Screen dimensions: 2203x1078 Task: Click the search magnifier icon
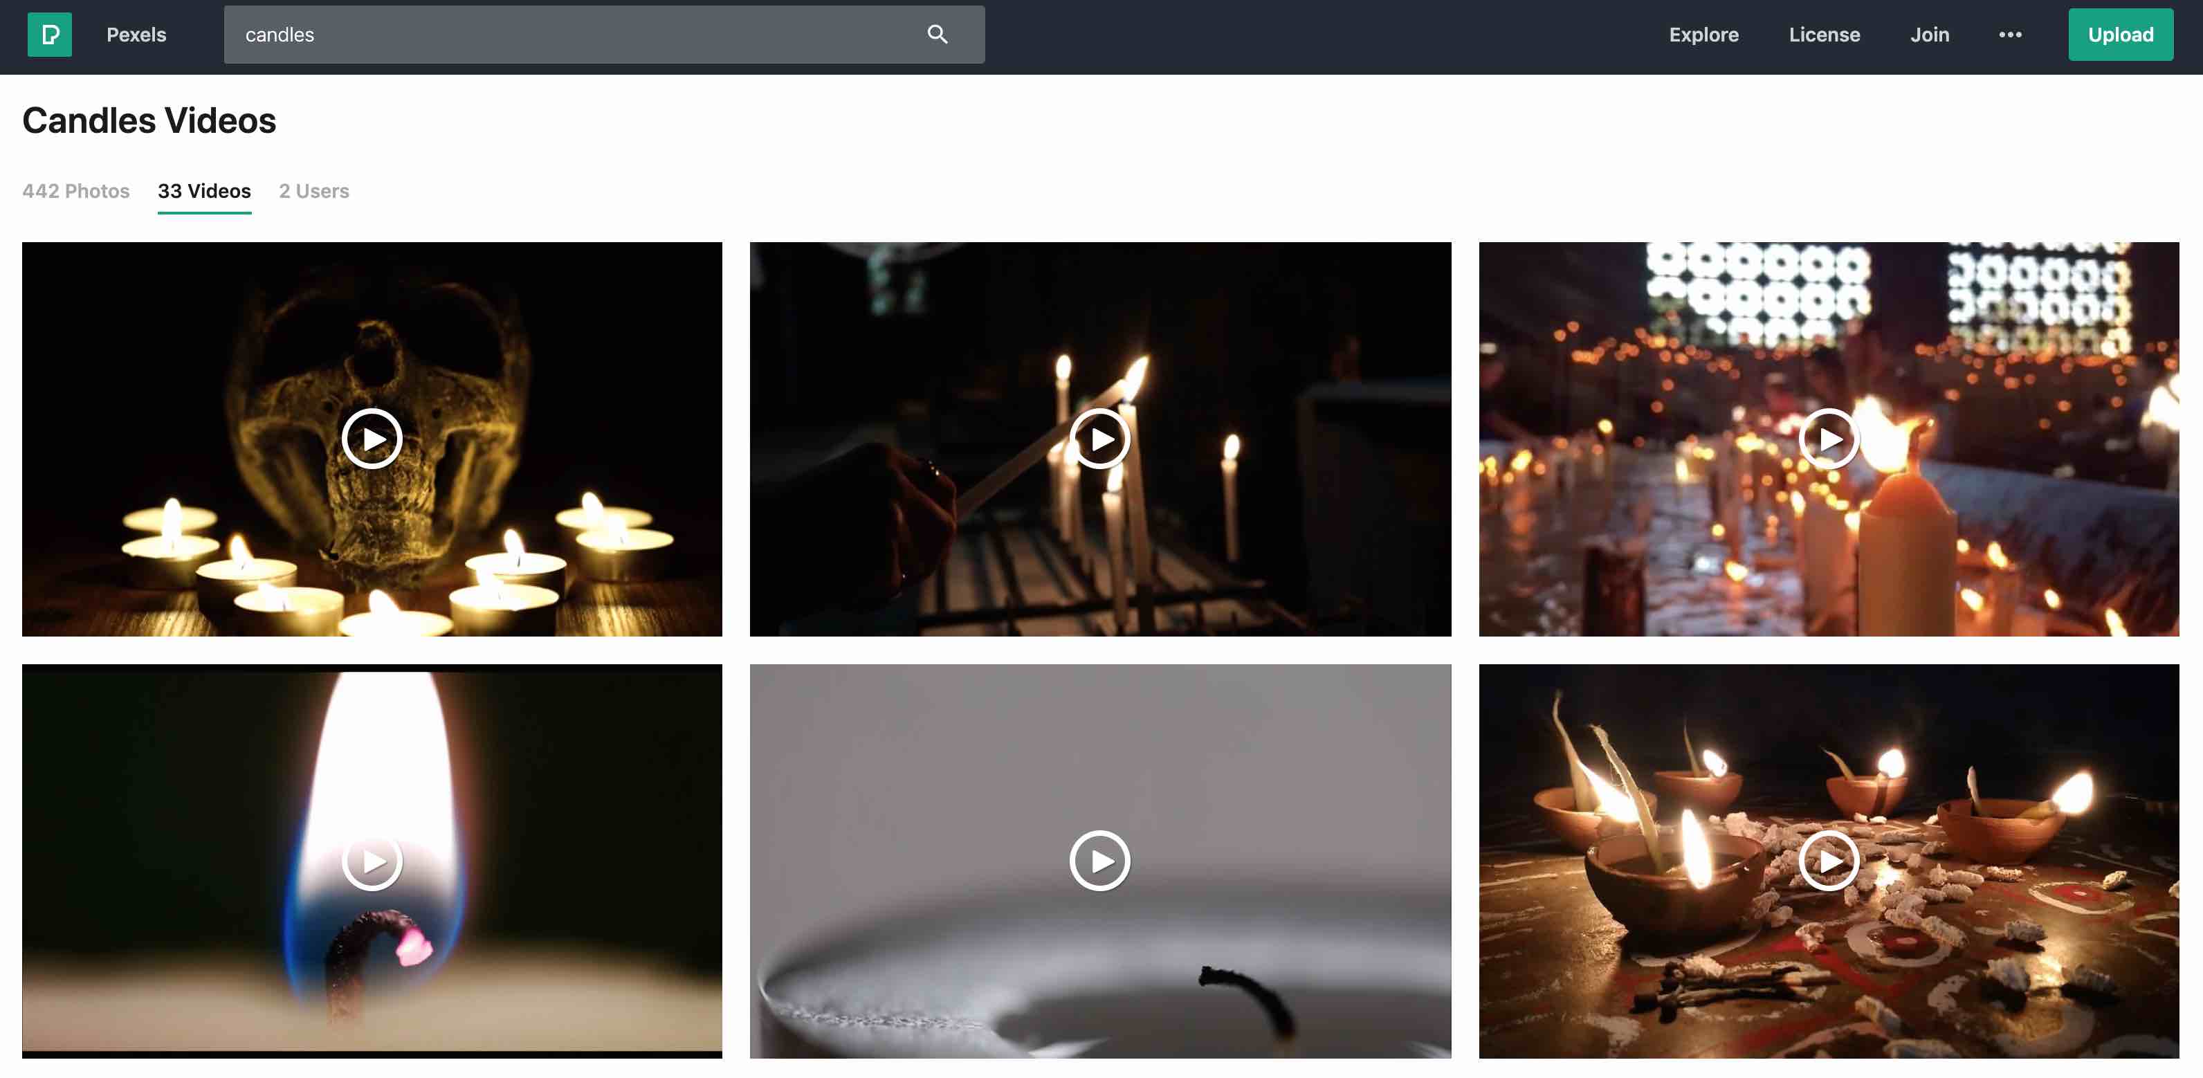coord(937,34)
